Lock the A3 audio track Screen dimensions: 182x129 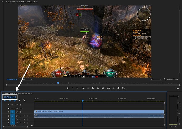click(x=9, y=123)
